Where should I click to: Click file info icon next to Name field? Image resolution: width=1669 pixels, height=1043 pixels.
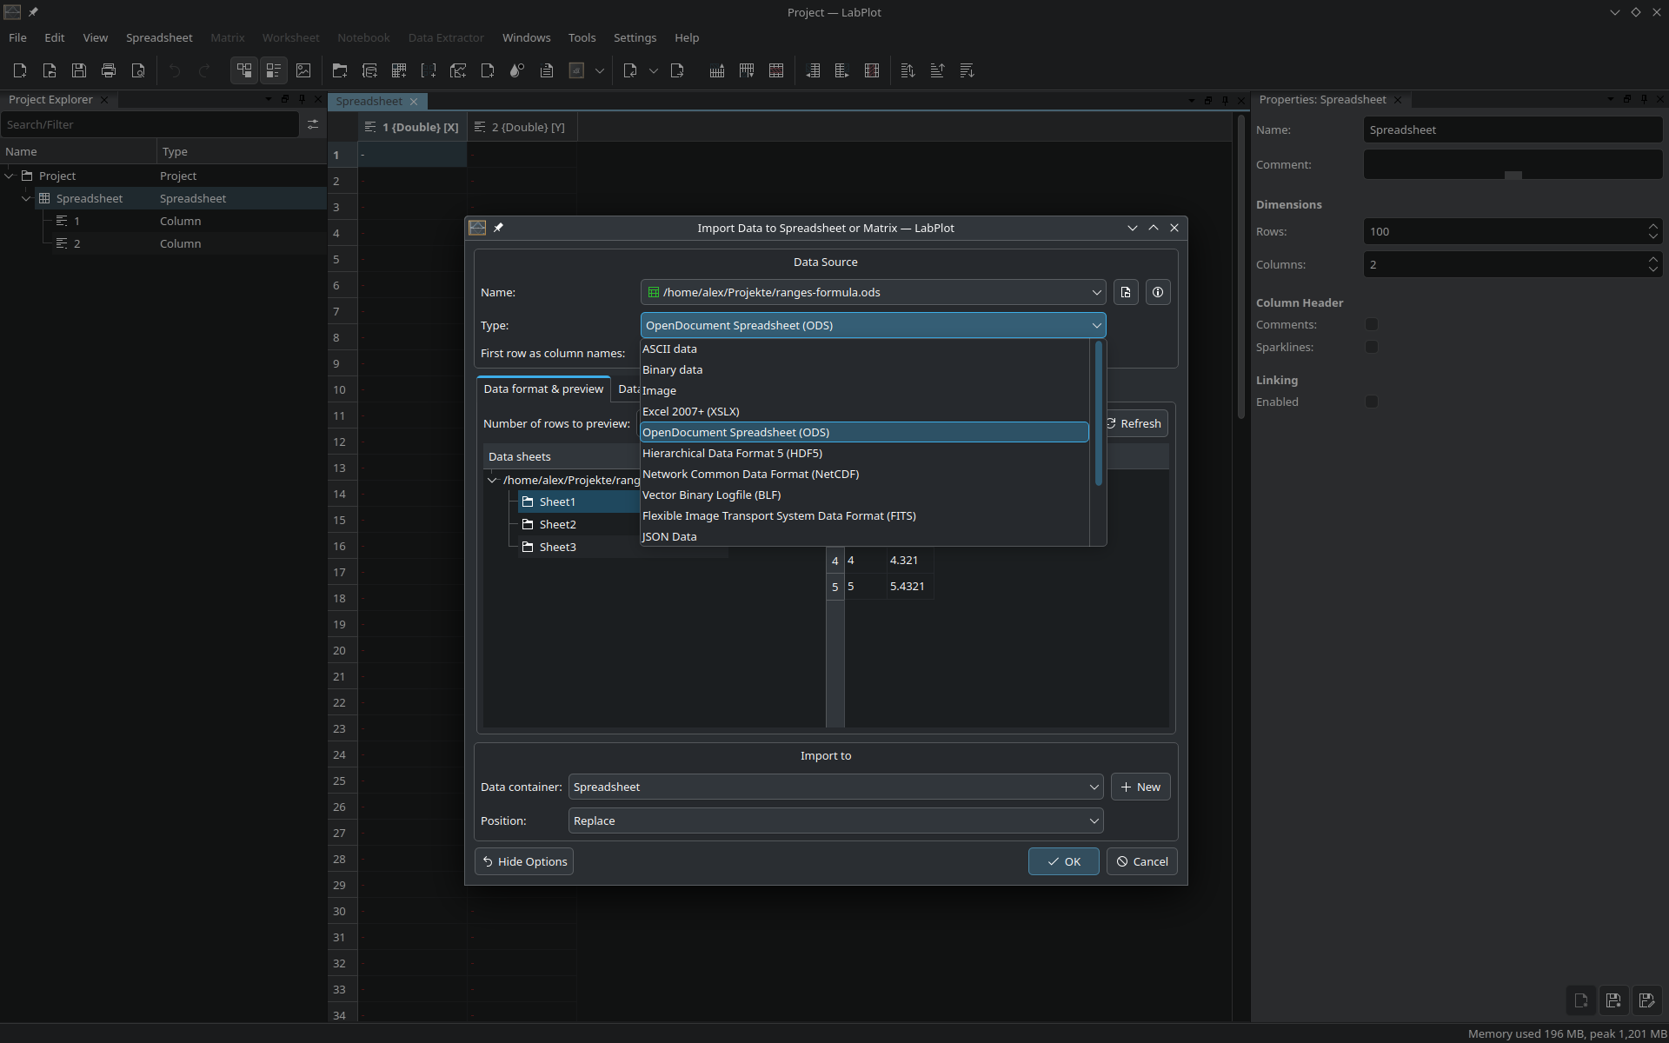point(1158,292)
